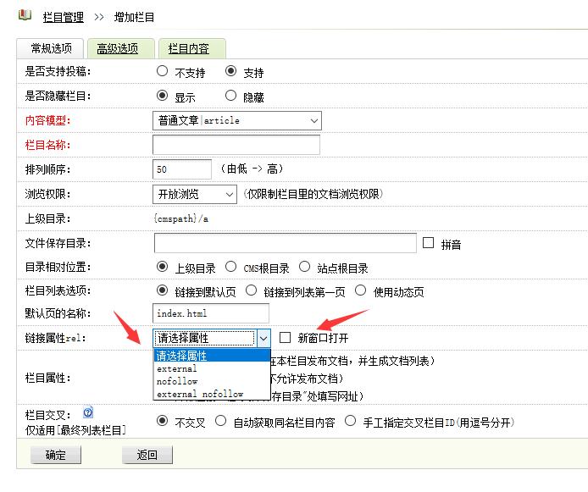The width and height of the screenshot is (588, 492).
Task: Tick the 拼音 checkbox
Action: pos(428,243)
